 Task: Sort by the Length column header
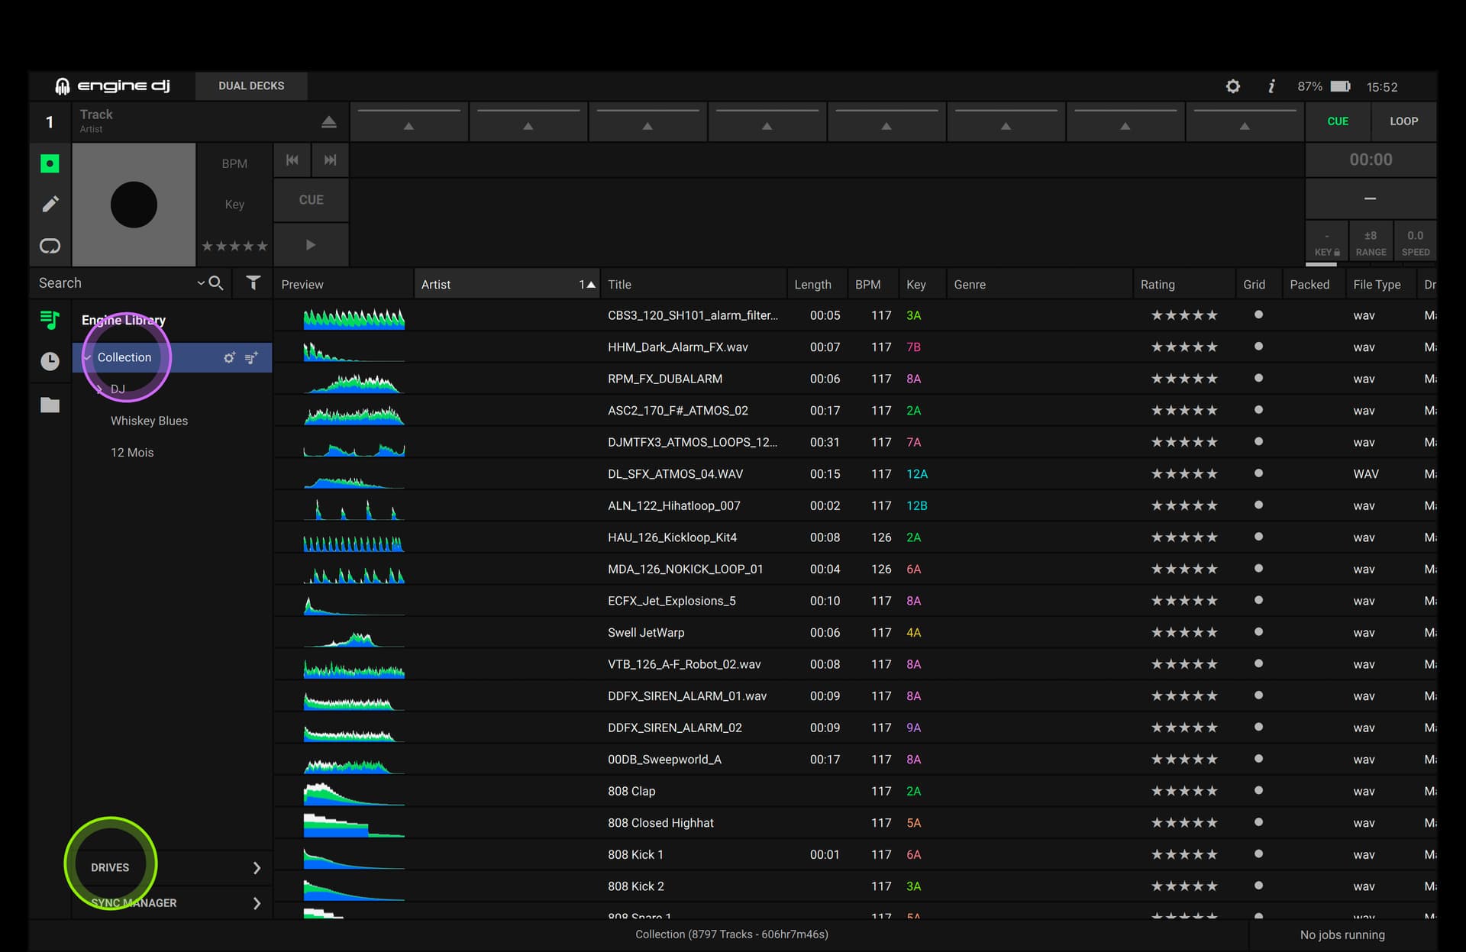click(817, 284)
